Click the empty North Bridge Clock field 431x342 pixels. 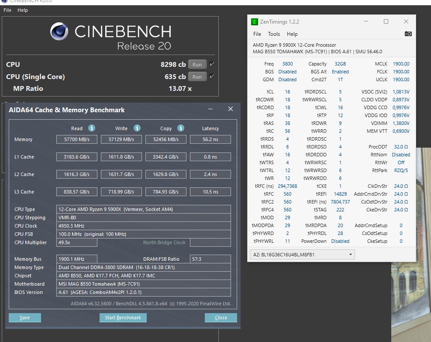coord(210,242)
